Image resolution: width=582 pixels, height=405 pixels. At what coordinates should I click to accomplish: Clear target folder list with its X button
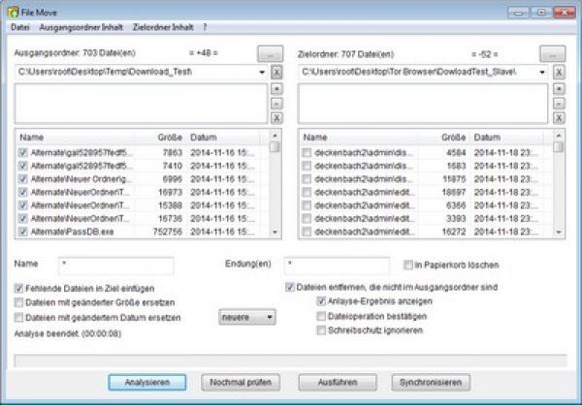click(559, 118)
